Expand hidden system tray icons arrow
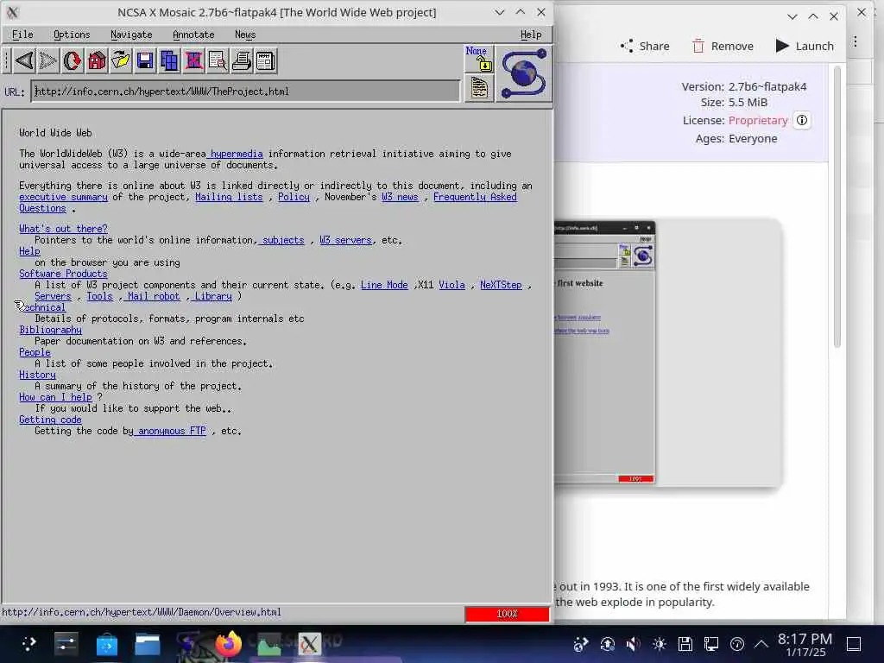This screenshot has width=884, height=663. (761, 644)
